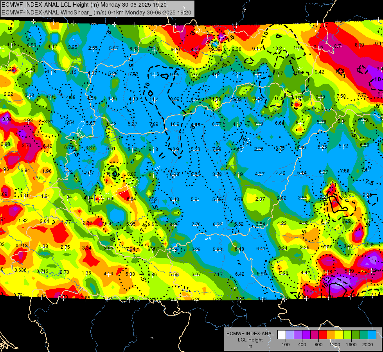Image resolution: width=383 pixels, height=352 pixels.
Task: Click legend tick value 2000
Action: (368, 345)
